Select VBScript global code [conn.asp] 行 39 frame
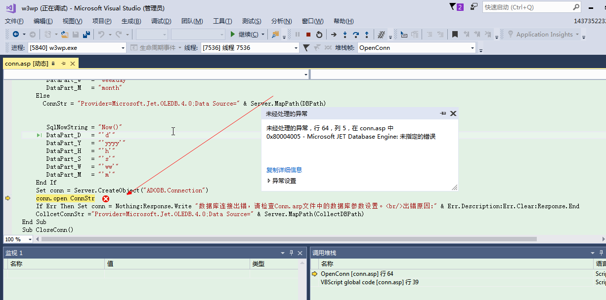This screenshot has width=606, height=300. pos(369,282)
